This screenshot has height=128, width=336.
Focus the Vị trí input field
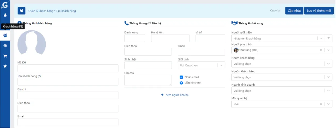(x=210, y=38)
